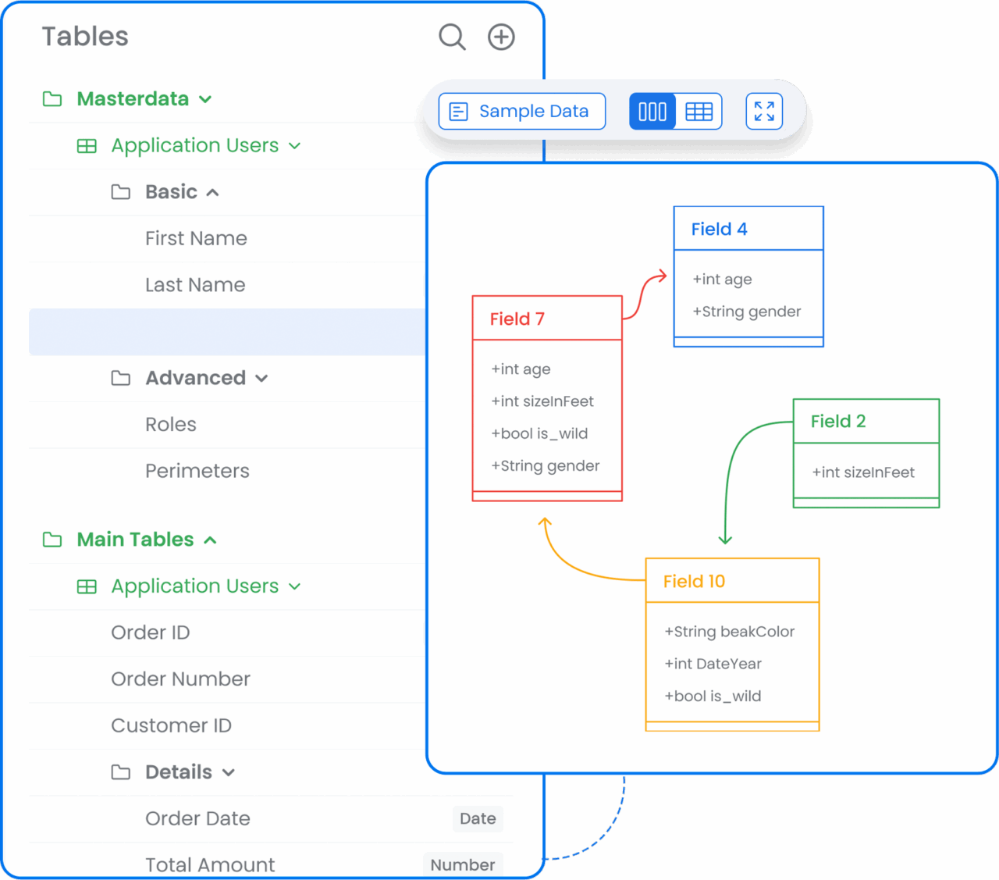Click the Field 7 header in the diagram
999x880 pixels.
click(x=546, y=317)
